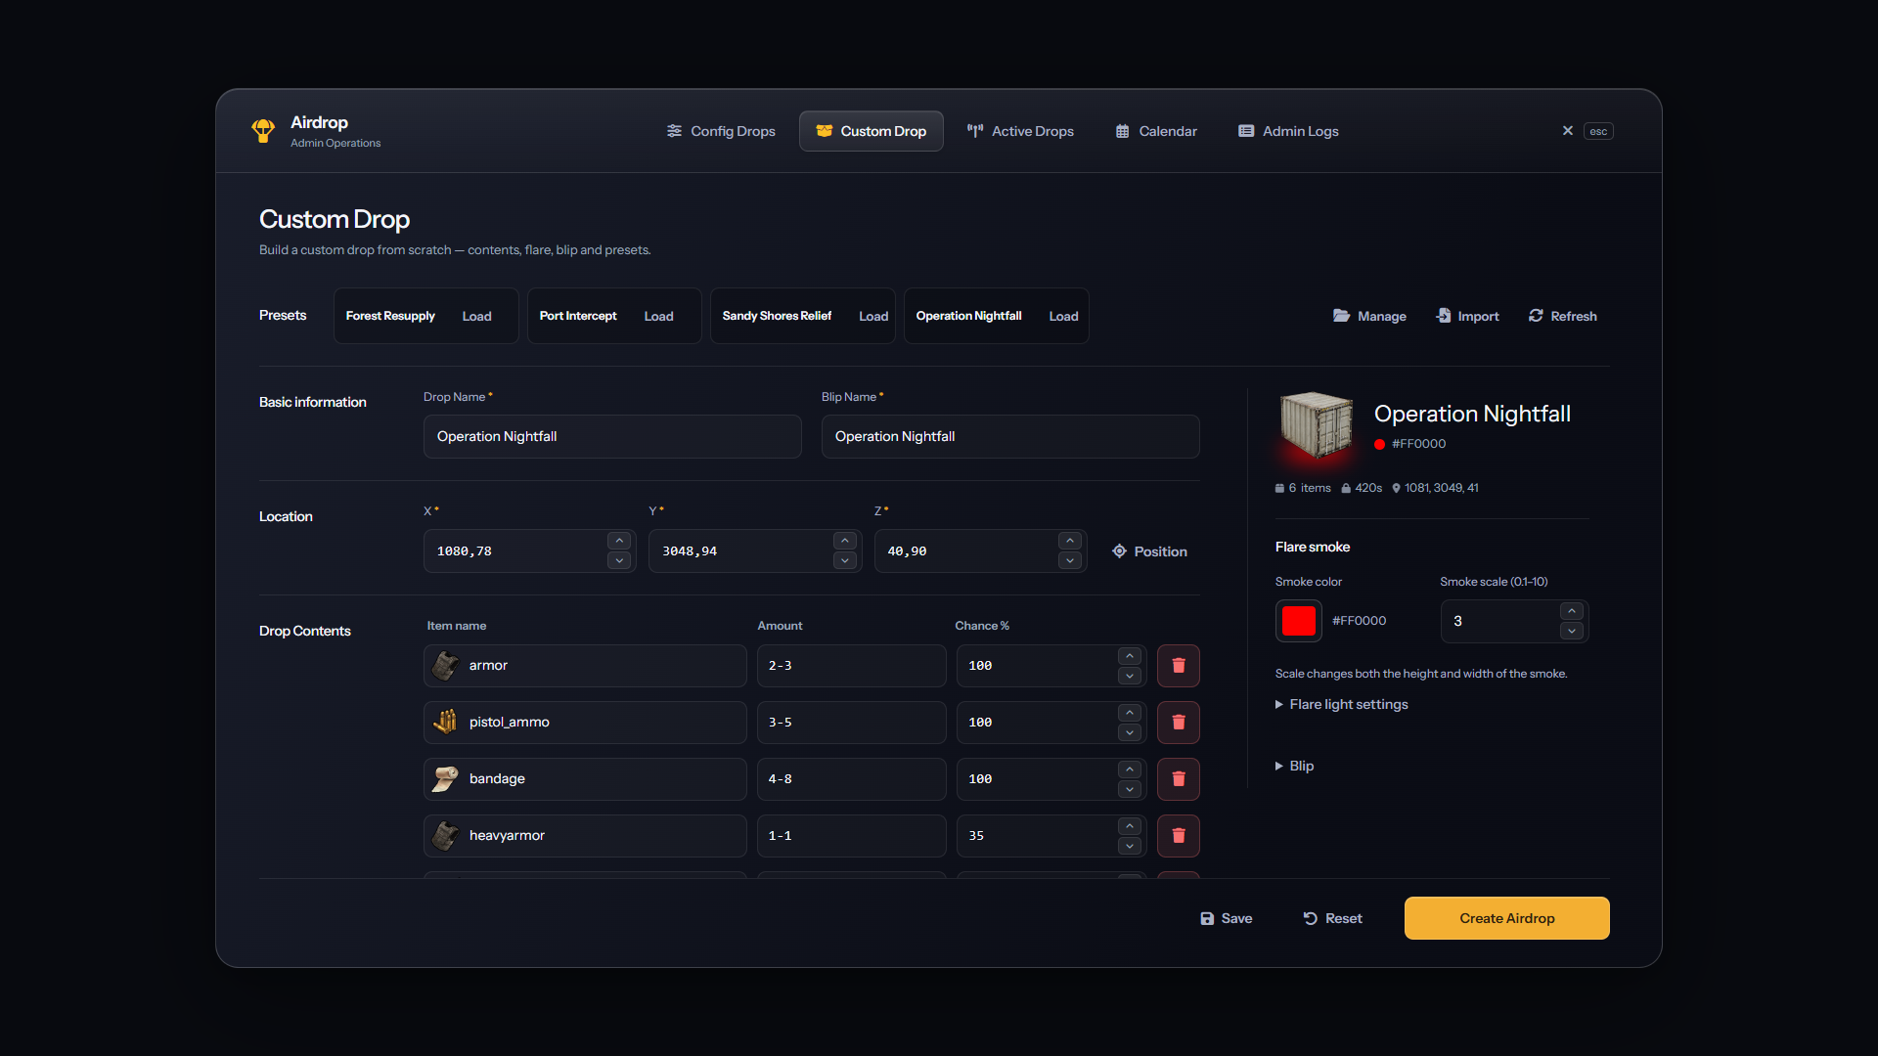This screenshot has height=1056, width=1878.
Task: Click the Drop Name input field
Action: click(x=612, y=436)
